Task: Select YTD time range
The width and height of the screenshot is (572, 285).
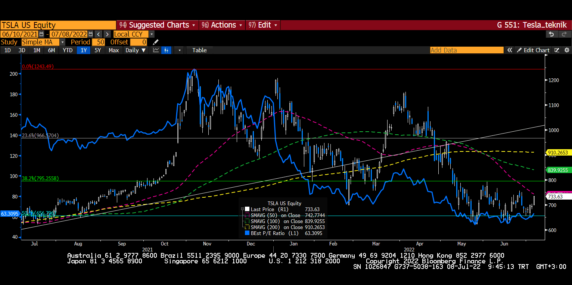Action: (x=68, y=50)
